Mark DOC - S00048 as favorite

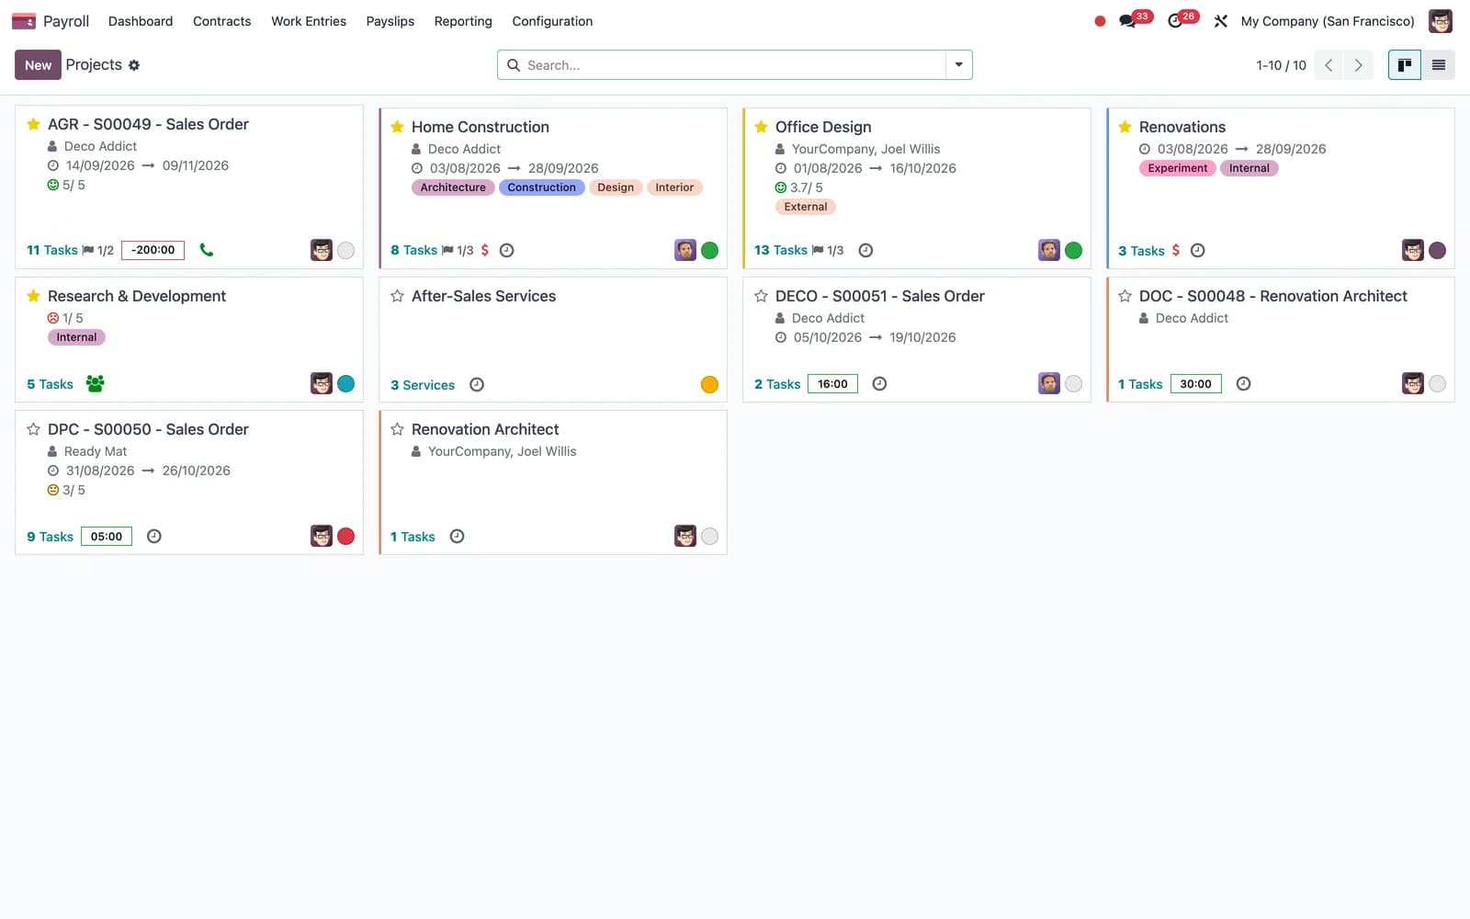pos(1125,296)
